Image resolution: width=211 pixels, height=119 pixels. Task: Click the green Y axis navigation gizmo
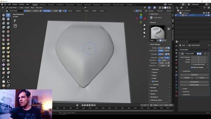141,15
